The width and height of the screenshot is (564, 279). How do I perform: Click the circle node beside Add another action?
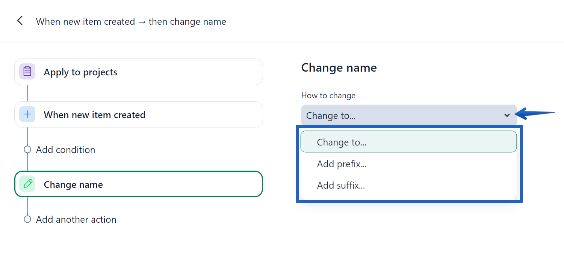[x=27, y=219]
